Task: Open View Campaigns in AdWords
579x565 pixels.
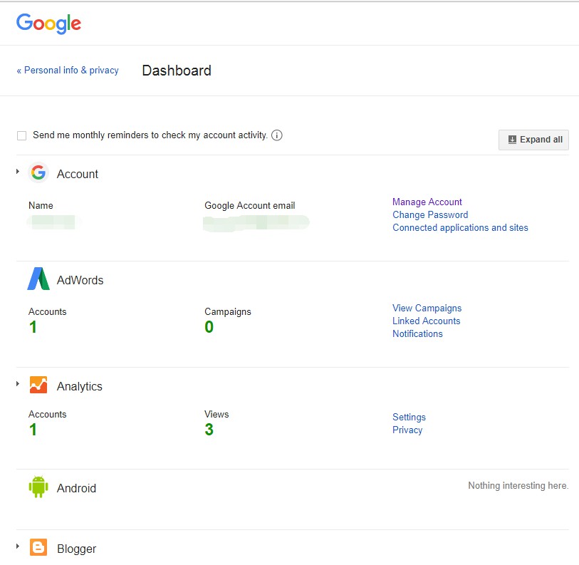Action: (x=427, y=308)
